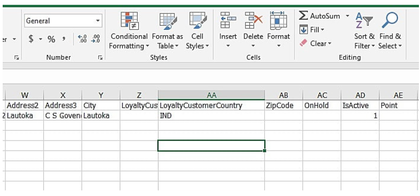Expand the AutoSum dropdown arrow
Screen dimensions: 420x196
[347, 16]
